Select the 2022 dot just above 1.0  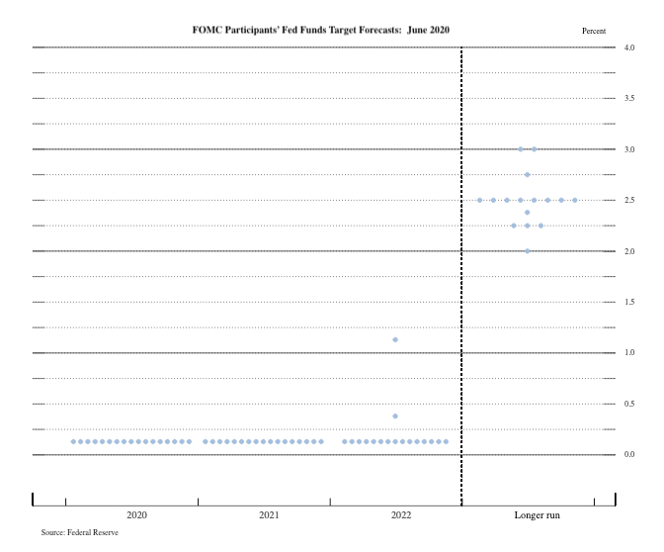point(395,339)
